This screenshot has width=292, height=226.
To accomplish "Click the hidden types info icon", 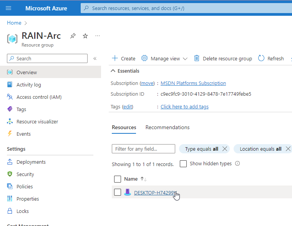I will 237,164.
